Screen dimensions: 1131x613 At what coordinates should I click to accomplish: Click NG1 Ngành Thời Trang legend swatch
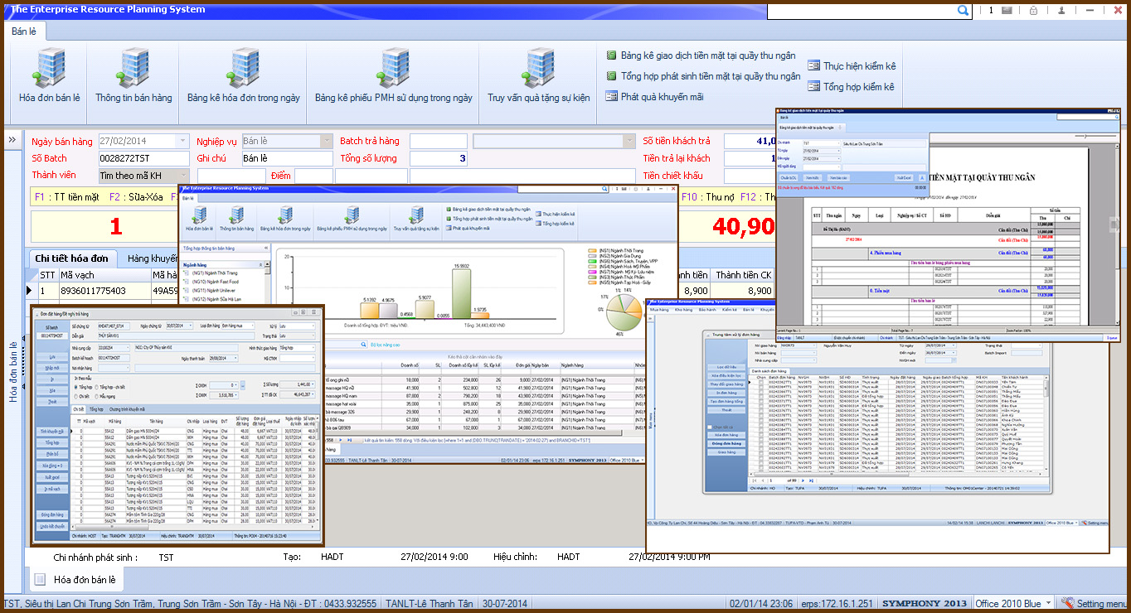(x=591, y=249)
